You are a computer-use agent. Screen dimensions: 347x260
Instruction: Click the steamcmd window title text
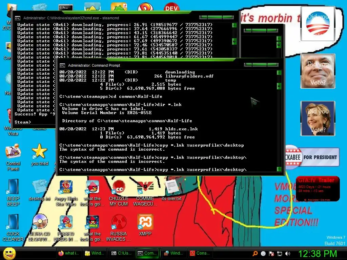click(x=71, y=18)
